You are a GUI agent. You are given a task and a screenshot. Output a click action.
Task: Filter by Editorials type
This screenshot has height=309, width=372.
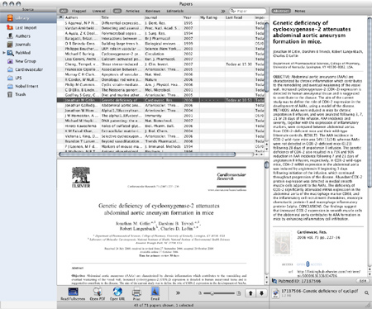175,11
